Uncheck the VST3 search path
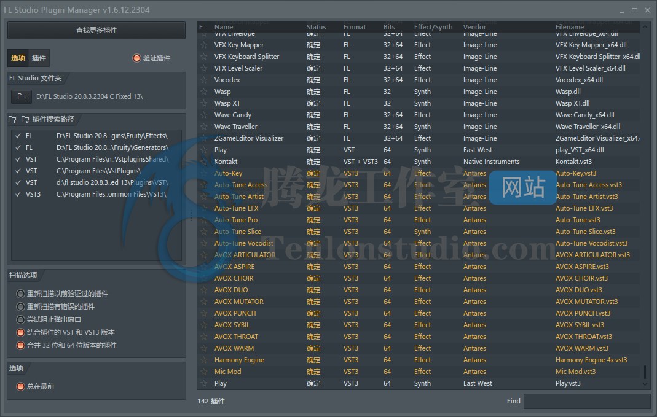This screenshot has height=417, width=657. pos(18,194)
